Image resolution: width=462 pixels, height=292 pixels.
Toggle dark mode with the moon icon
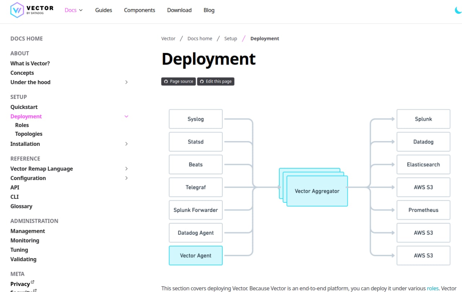pos(458,10)
